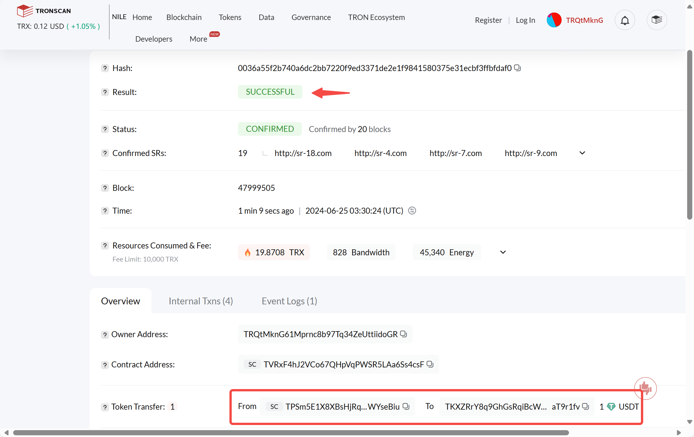694x437 pixels.
Task: Copy the contract address TVRxF4hJ2...
Action: 430,364
